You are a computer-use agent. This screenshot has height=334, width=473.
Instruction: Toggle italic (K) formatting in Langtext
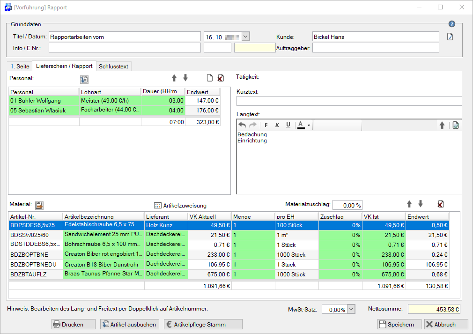coord(277,125)
